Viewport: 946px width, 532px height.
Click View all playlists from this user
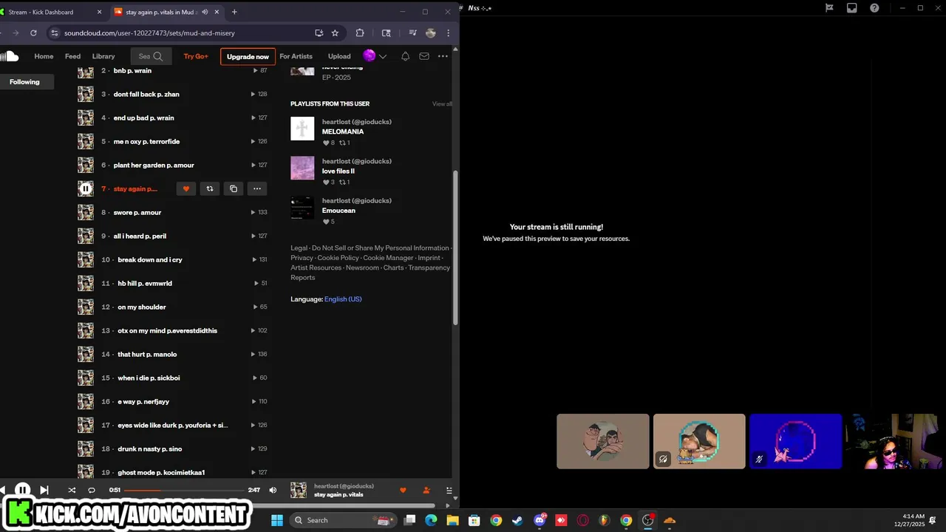pos(442,104)
